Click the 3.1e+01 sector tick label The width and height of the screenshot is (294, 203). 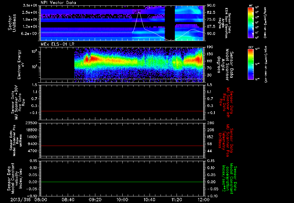pos(30,5)
